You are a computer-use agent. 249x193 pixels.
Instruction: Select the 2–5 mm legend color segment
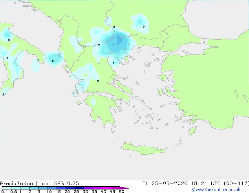34,188
